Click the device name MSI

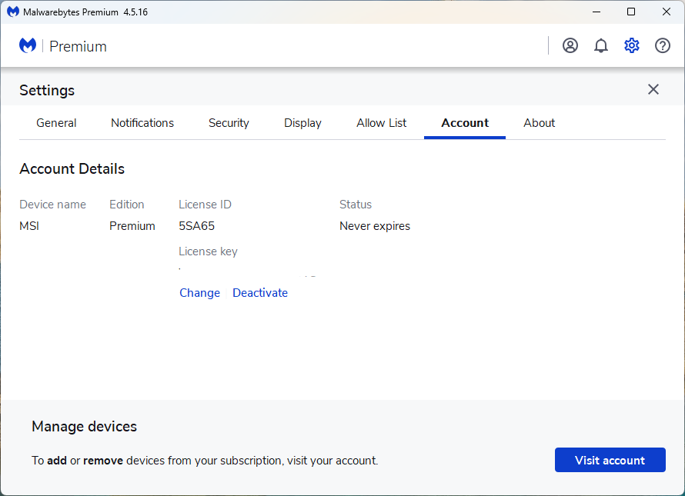(x=29, y=226)
